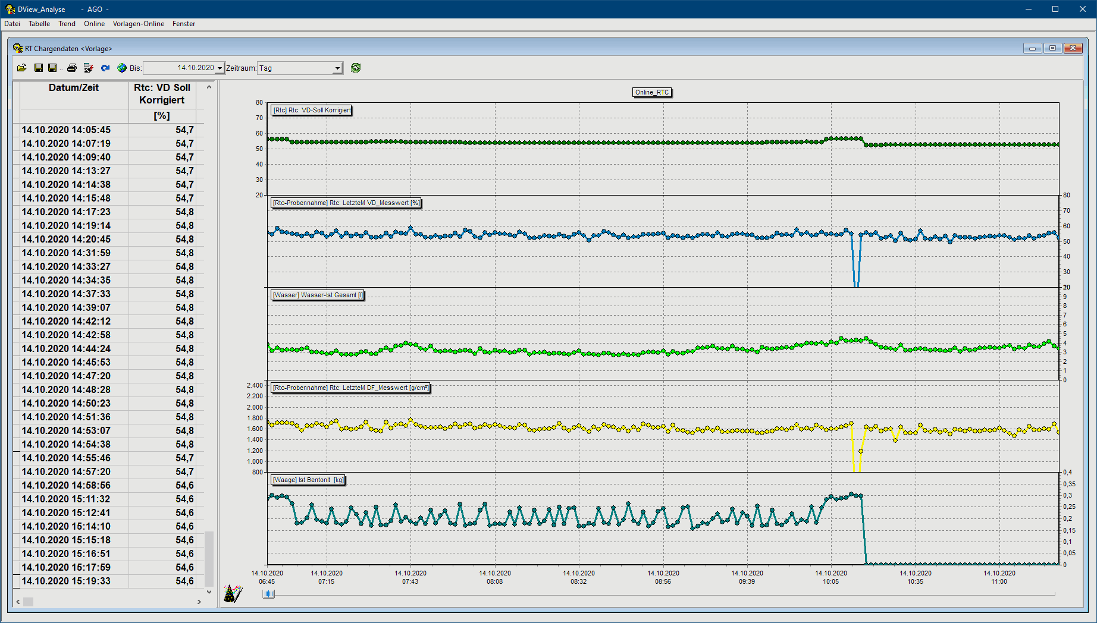Click the green refresh icon after Zeitraum
Viewport: 1097px width, 623px height.
coord(356,68)
